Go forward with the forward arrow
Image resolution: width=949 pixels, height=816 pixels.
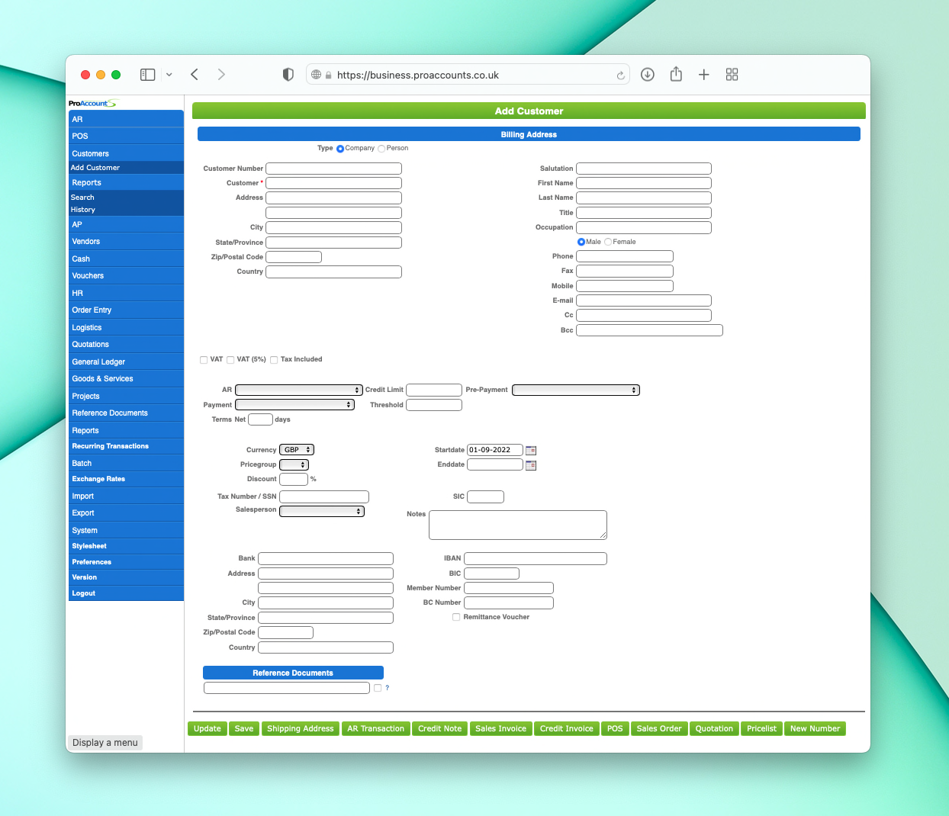[x=221, y=74]
